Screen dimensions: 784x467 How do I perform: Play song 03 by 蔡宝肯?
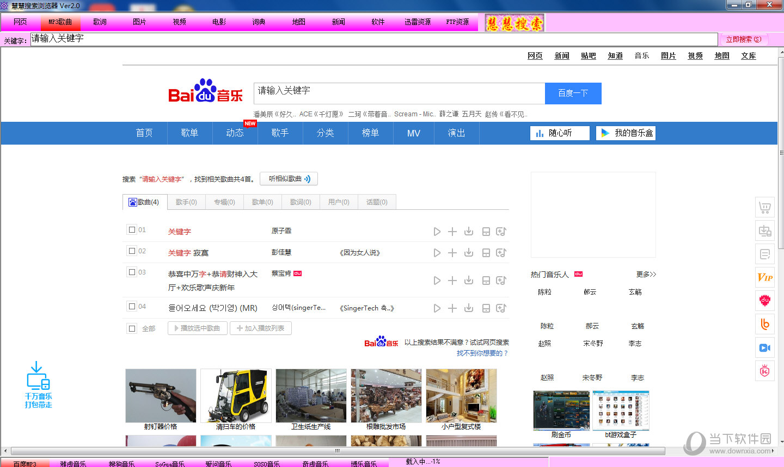click(x=437, y=281)
